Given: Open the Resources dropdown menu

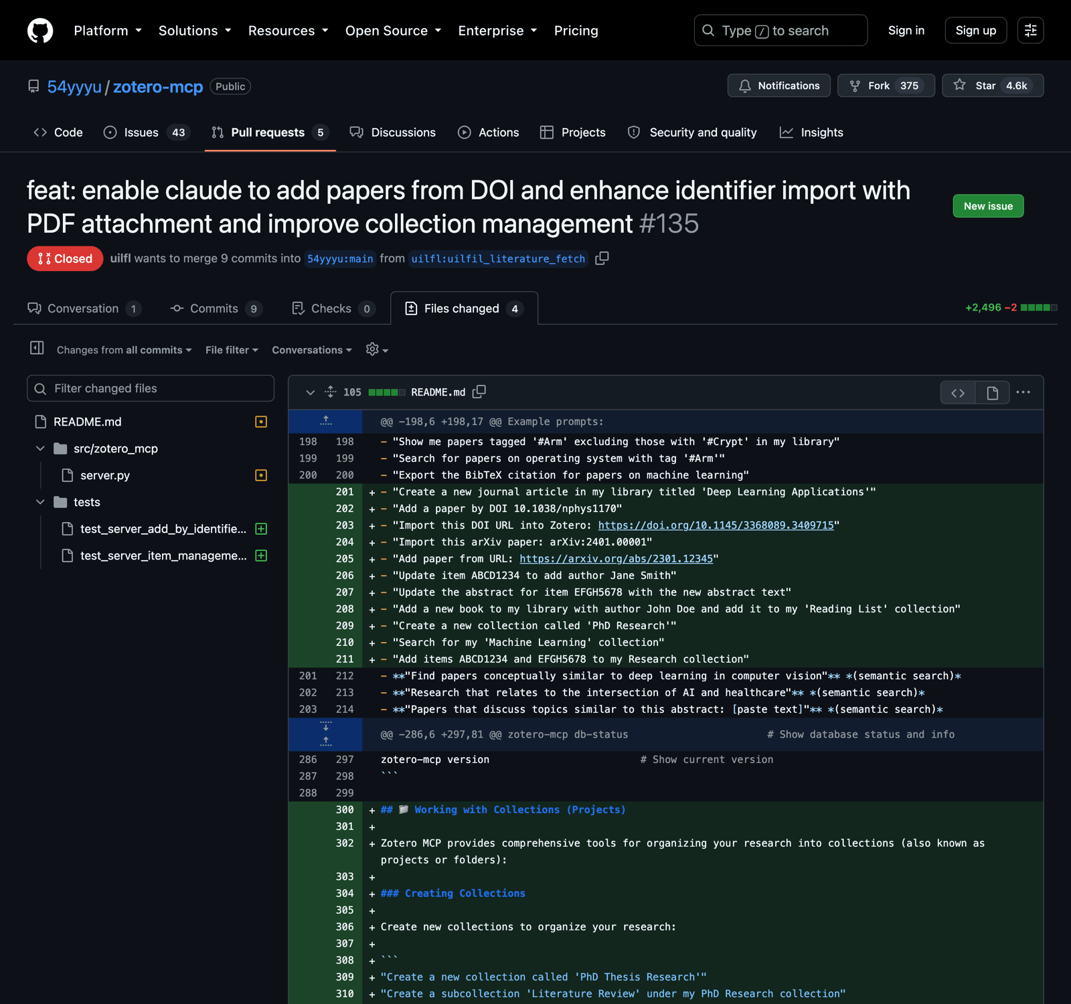Looking at the screenshot, I should pyautogui.click(x=289, y=31).
